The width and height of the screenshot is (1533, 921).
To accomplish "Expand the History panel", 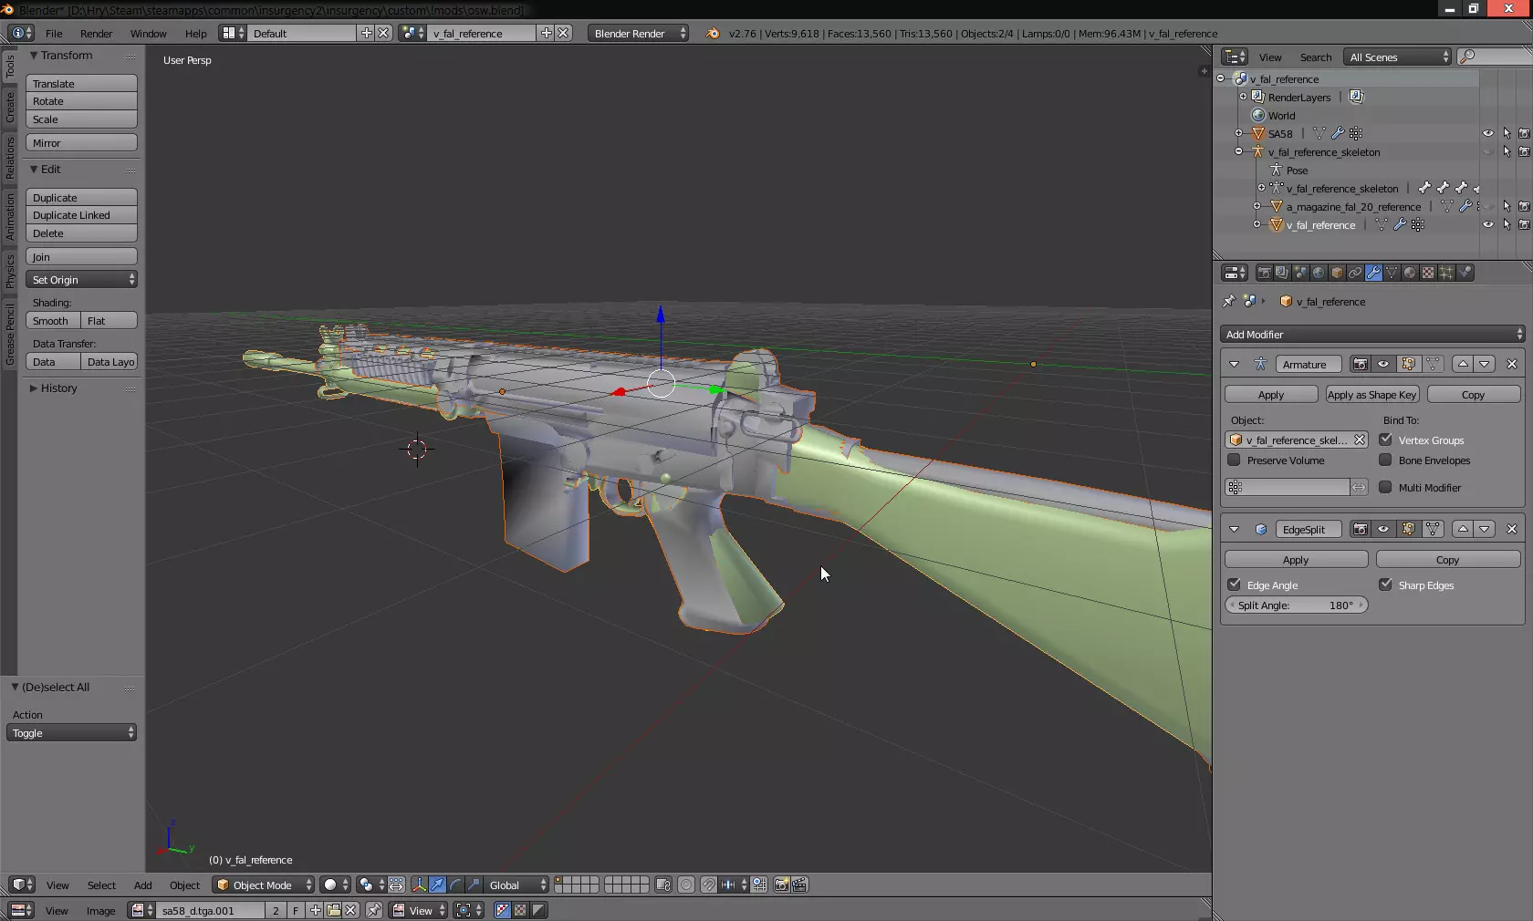I will (58, 388).
